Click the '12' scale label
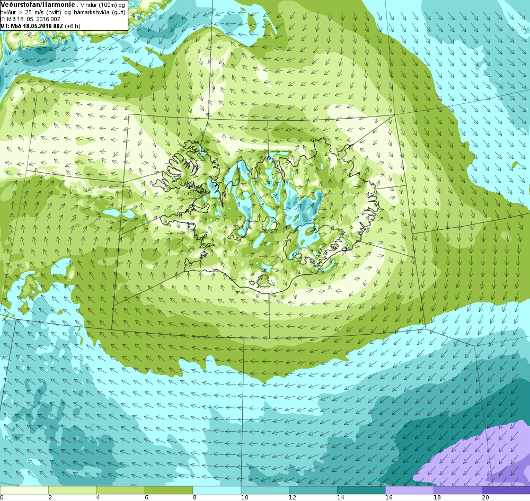Screen dimensions: 530x501 [293, 497]
